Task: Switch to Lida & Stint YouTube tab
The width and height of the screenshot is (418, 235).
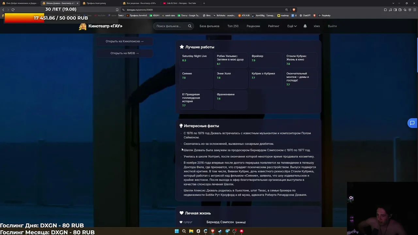Action: pyautogui.click(x=181, y=3)
